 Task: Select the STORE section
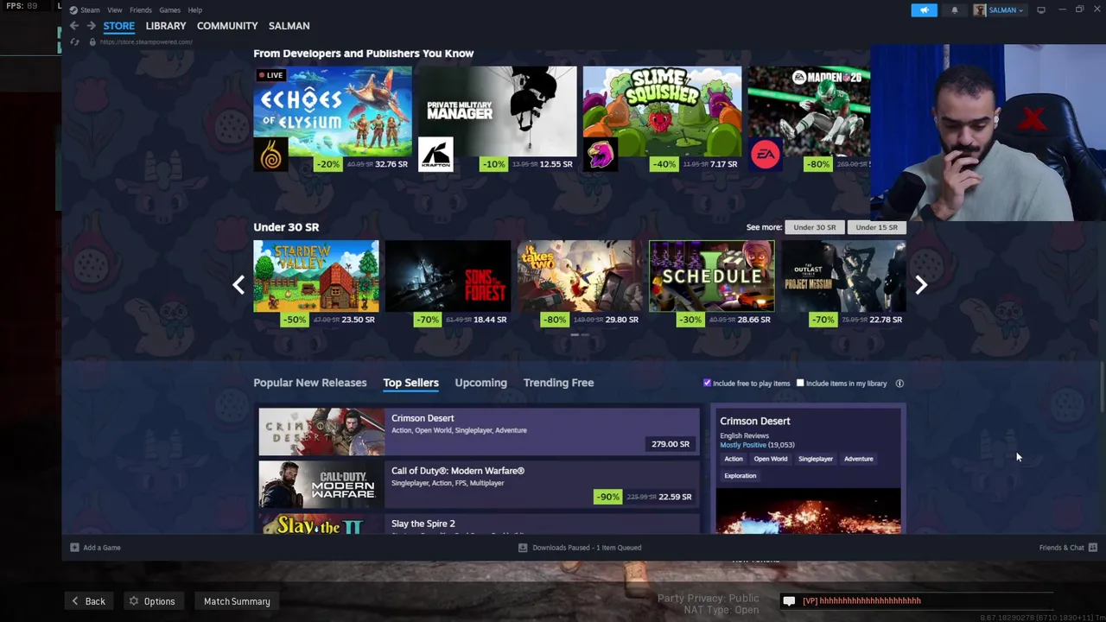119,26
